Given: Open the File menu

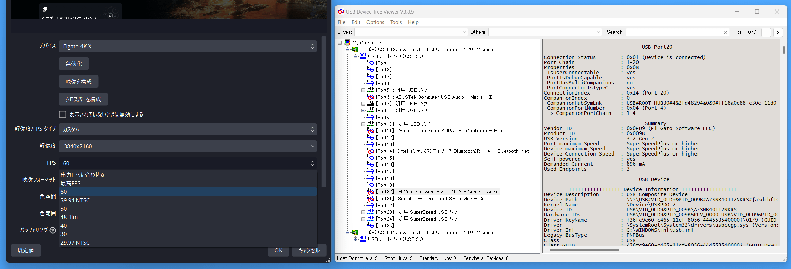Looking at the screenshot, I should (x=341, y=22).
